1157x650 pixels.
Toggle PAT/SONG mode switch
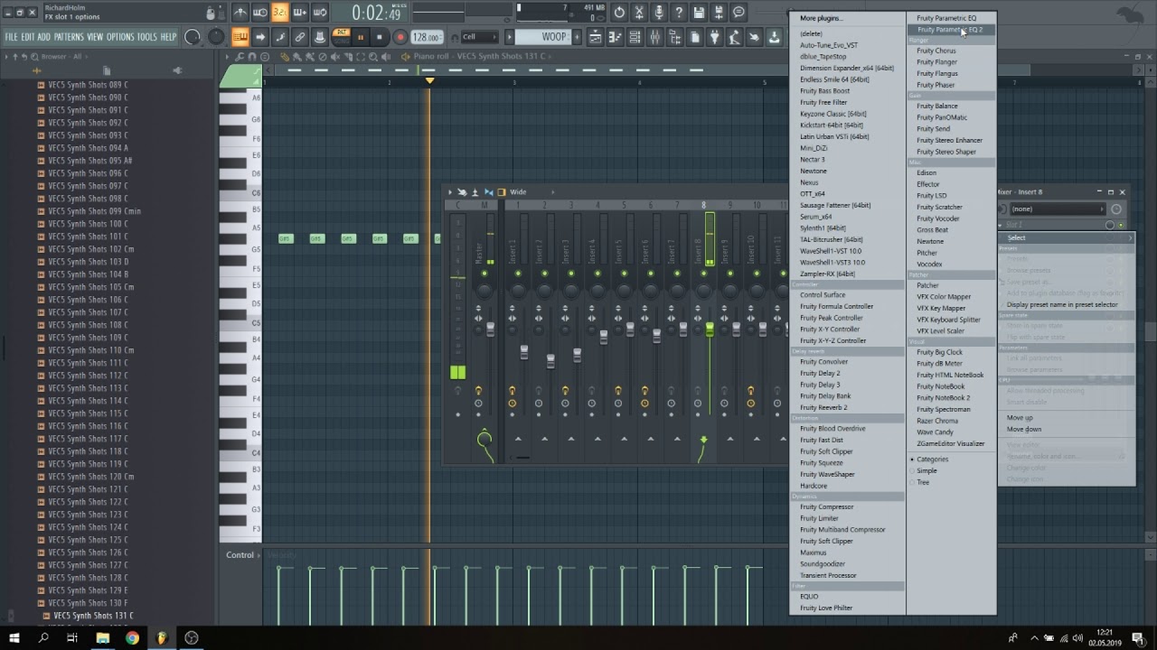(342, 36)
